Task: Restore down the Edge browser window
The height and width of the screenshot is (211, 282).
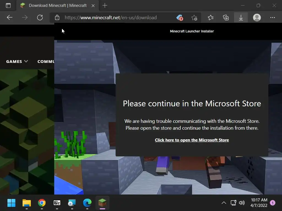Action: [x=258, y=5]
